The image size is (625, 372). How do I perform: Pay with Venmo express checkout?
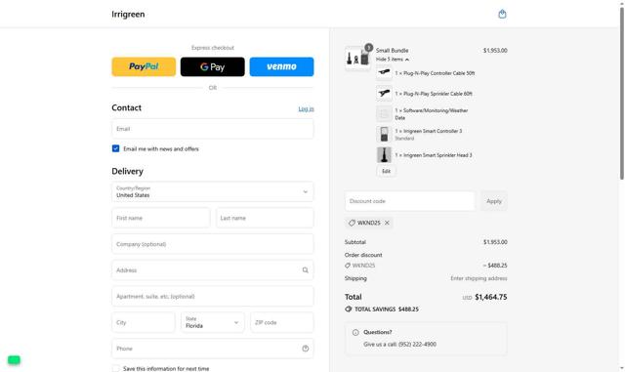click(281, 66)
